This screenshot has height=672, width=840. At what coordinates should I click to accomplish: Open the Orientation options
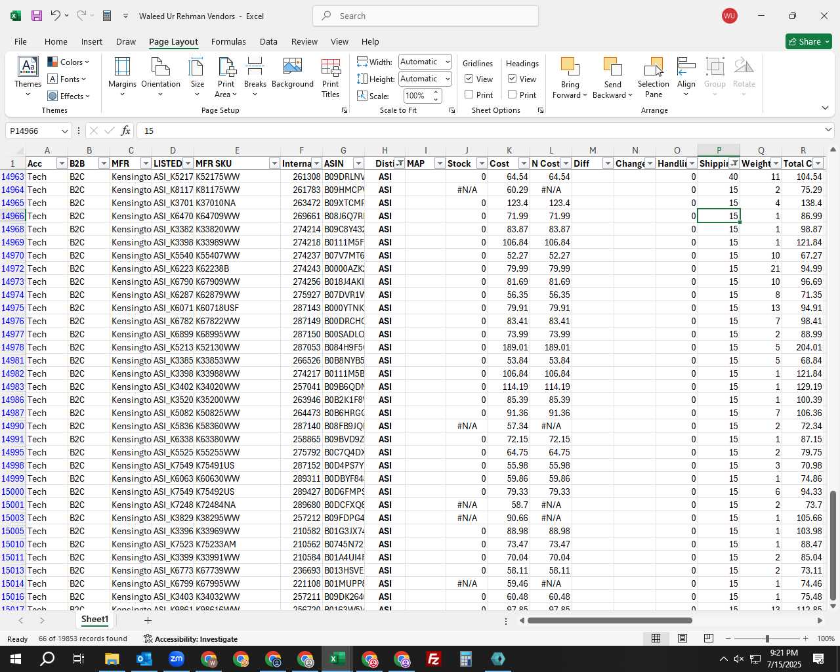pos(161,77)
